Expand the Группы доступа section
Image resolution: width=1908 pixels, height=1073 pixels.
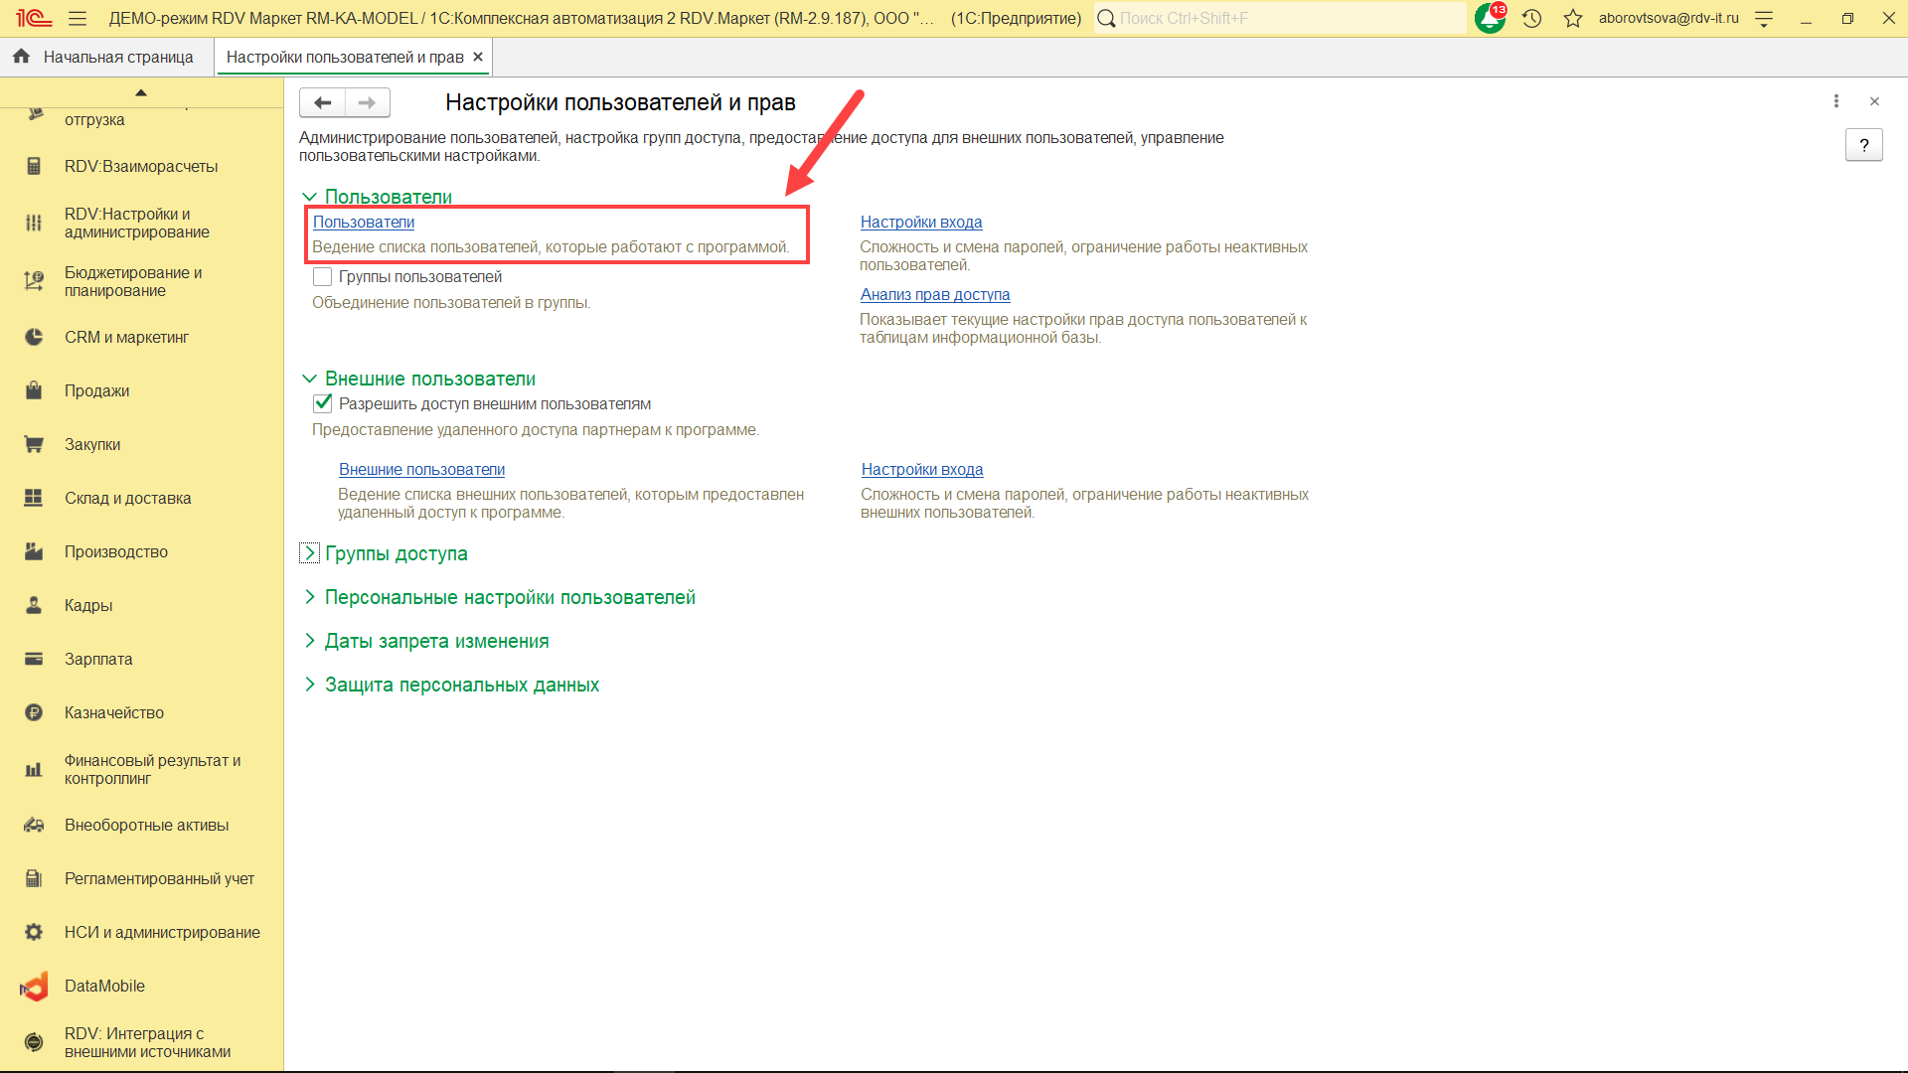(310, 553)
